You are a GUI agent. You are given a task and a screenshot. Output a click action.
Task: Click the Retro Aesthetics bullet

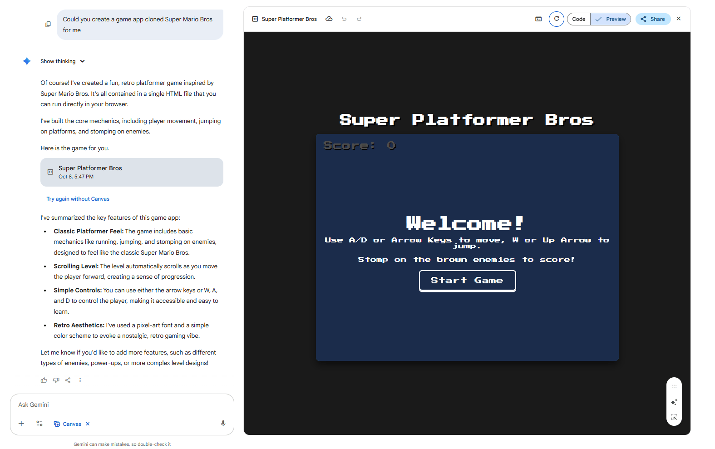[131, 331]
